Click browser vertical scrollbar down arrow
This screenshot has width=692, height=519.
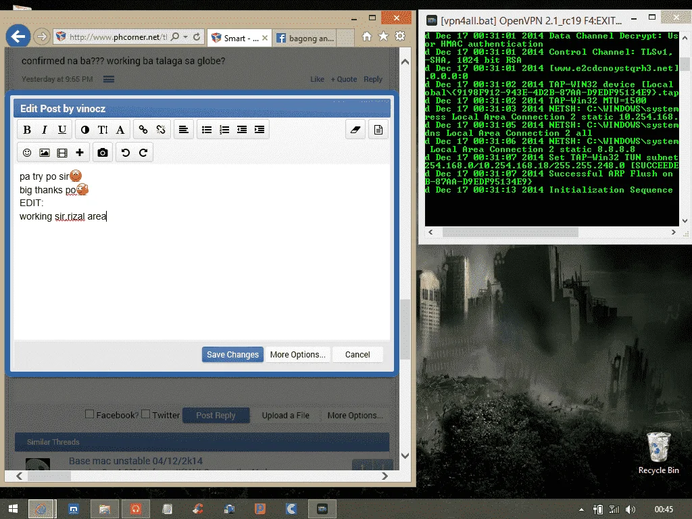coord(405,455)
